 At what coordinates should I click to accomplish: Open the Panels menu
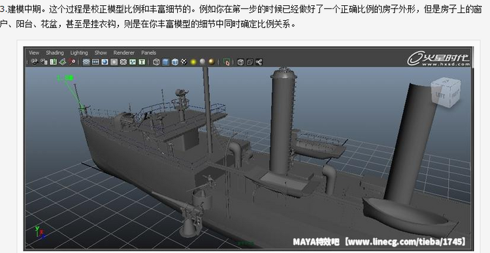pos(148,53)
